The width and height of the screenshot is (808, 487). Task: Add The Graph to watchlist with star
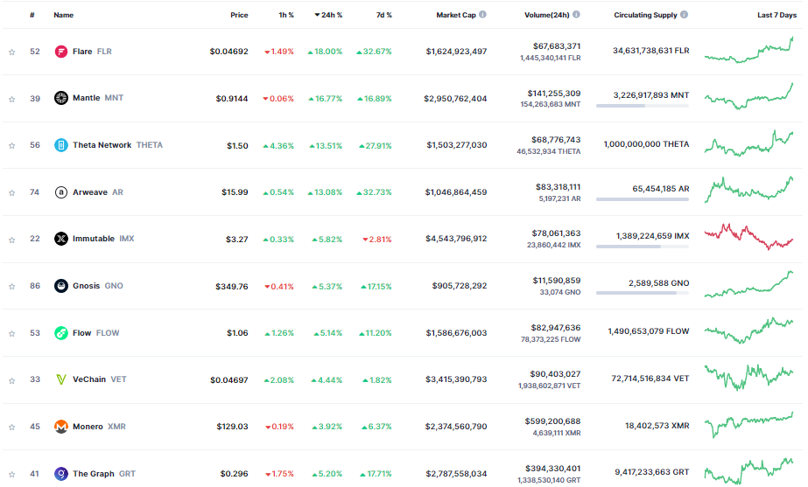click(x=12, y=474)
